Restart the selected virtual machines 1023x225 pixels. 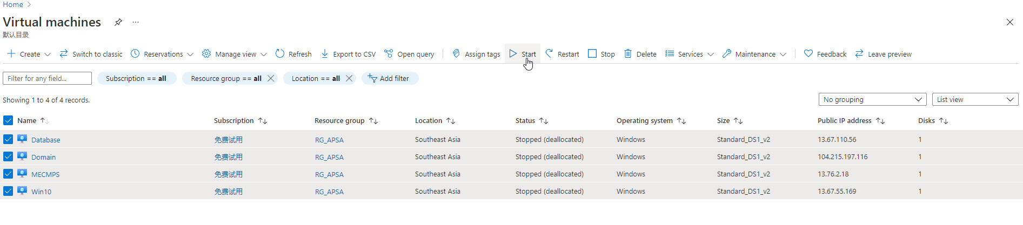pyautogui.click(x=562, y=54)
